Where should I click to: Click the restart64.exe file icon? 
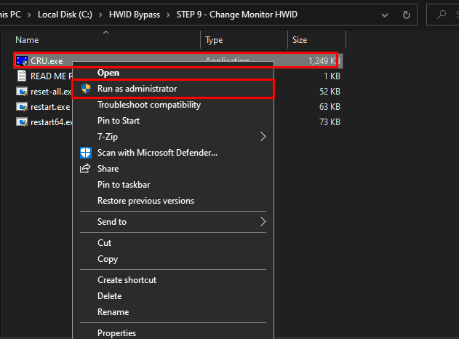[x=22, y=122]
